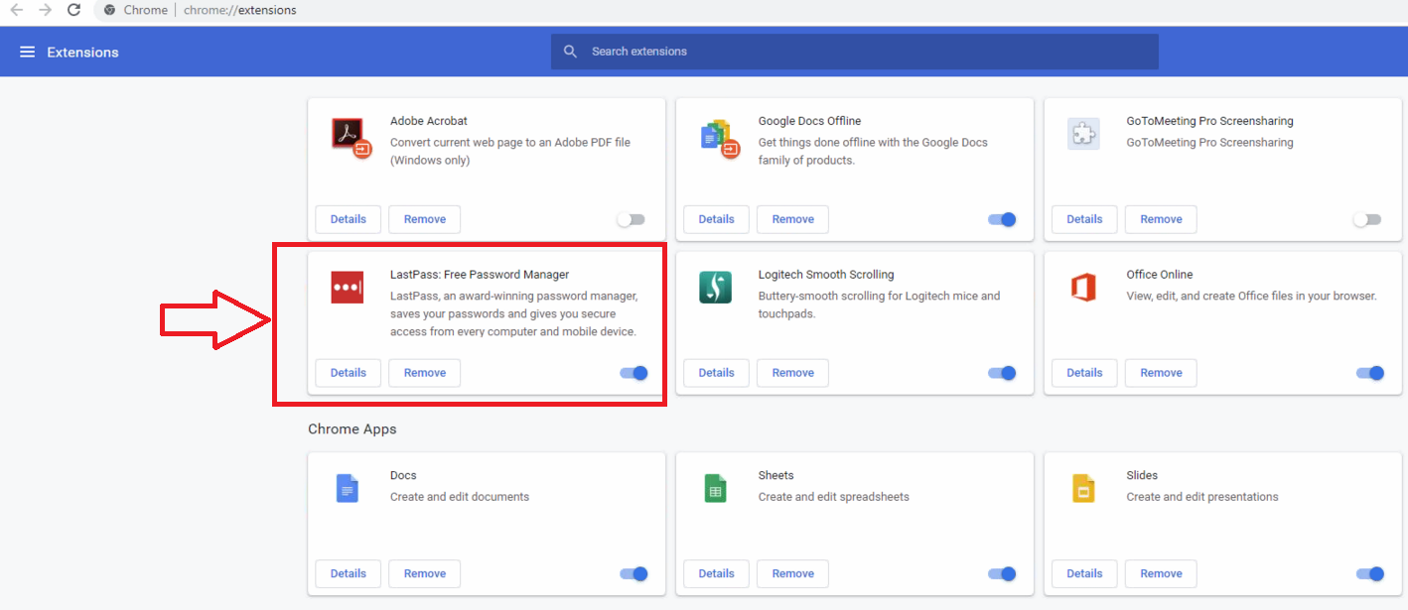Remove the Sheets app

tap(792, 573)
